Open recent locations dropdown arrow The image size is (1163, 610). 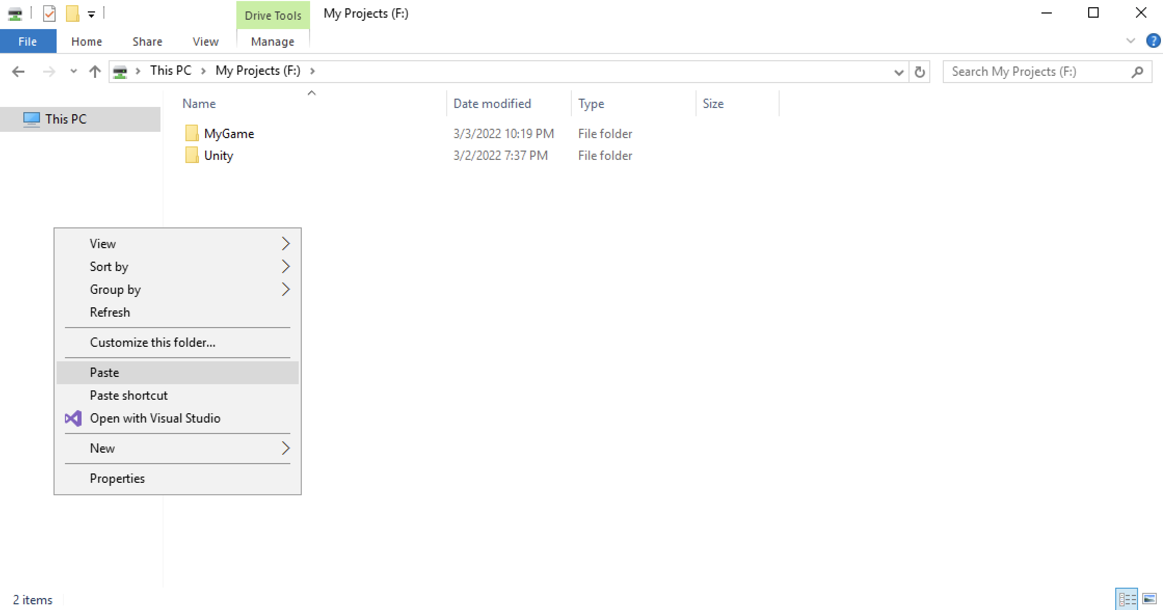click(73, 72)
